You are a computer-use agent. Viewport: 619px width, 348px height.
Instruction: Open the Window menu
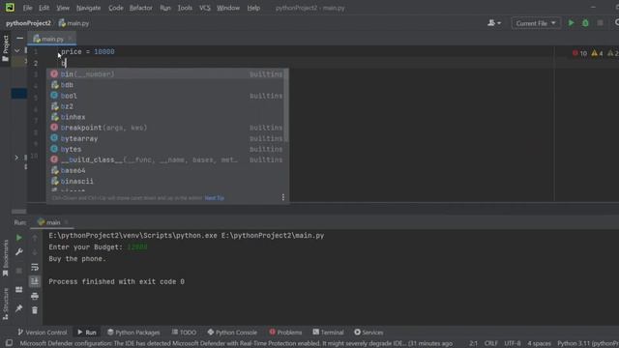click(228, 8)
